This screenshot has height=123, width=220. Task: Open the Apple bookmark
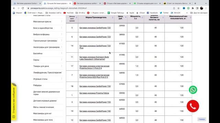coord(130,13)
